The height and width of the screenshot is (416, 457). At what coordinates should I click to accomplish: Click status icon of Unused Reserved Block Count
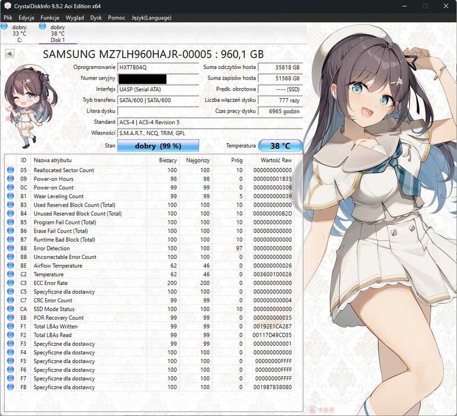[11, 214]
